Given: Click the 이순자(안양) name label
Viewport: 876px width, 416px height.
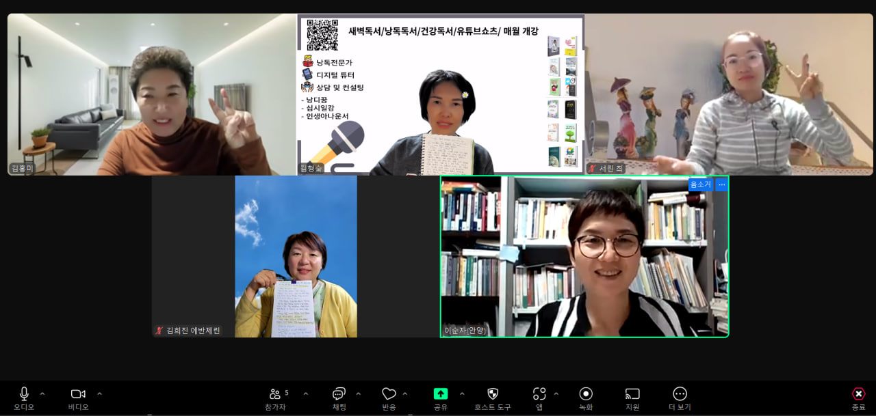Looking at the screenshot, I should pos(465,331).
